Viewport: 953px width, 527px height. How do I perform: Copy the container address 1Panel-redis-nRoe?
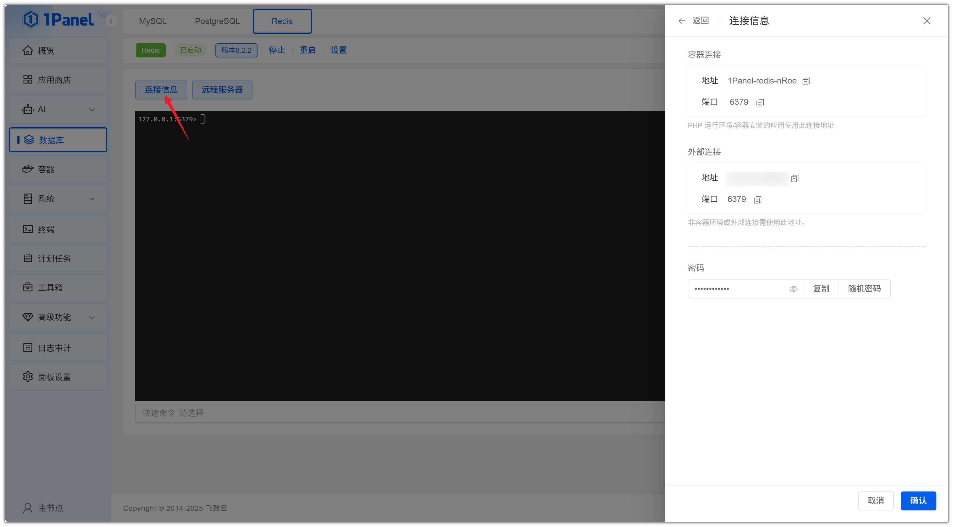coord(806,81)
